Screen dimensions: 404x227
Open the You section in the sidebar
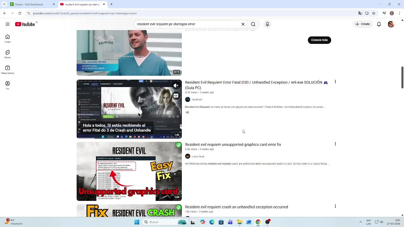pyautogui.click(x=8, y=85)
